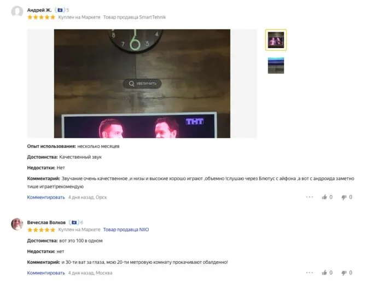The image size is (372, 288).
Task: Dislike Андрей Ж.'s review with thumbs down
Action: pos(344,197)
